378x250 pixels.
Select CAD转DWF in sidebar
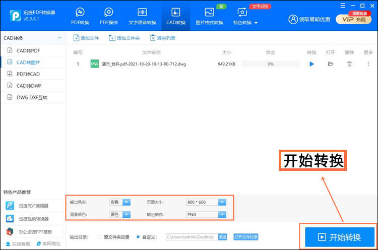(x=33, y=86)
